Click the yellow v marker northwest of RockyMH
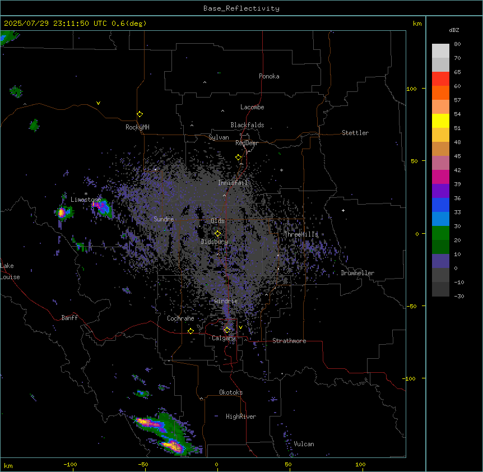Image resolution: width=483 pixels, height=472 pixels. point(98,103)
